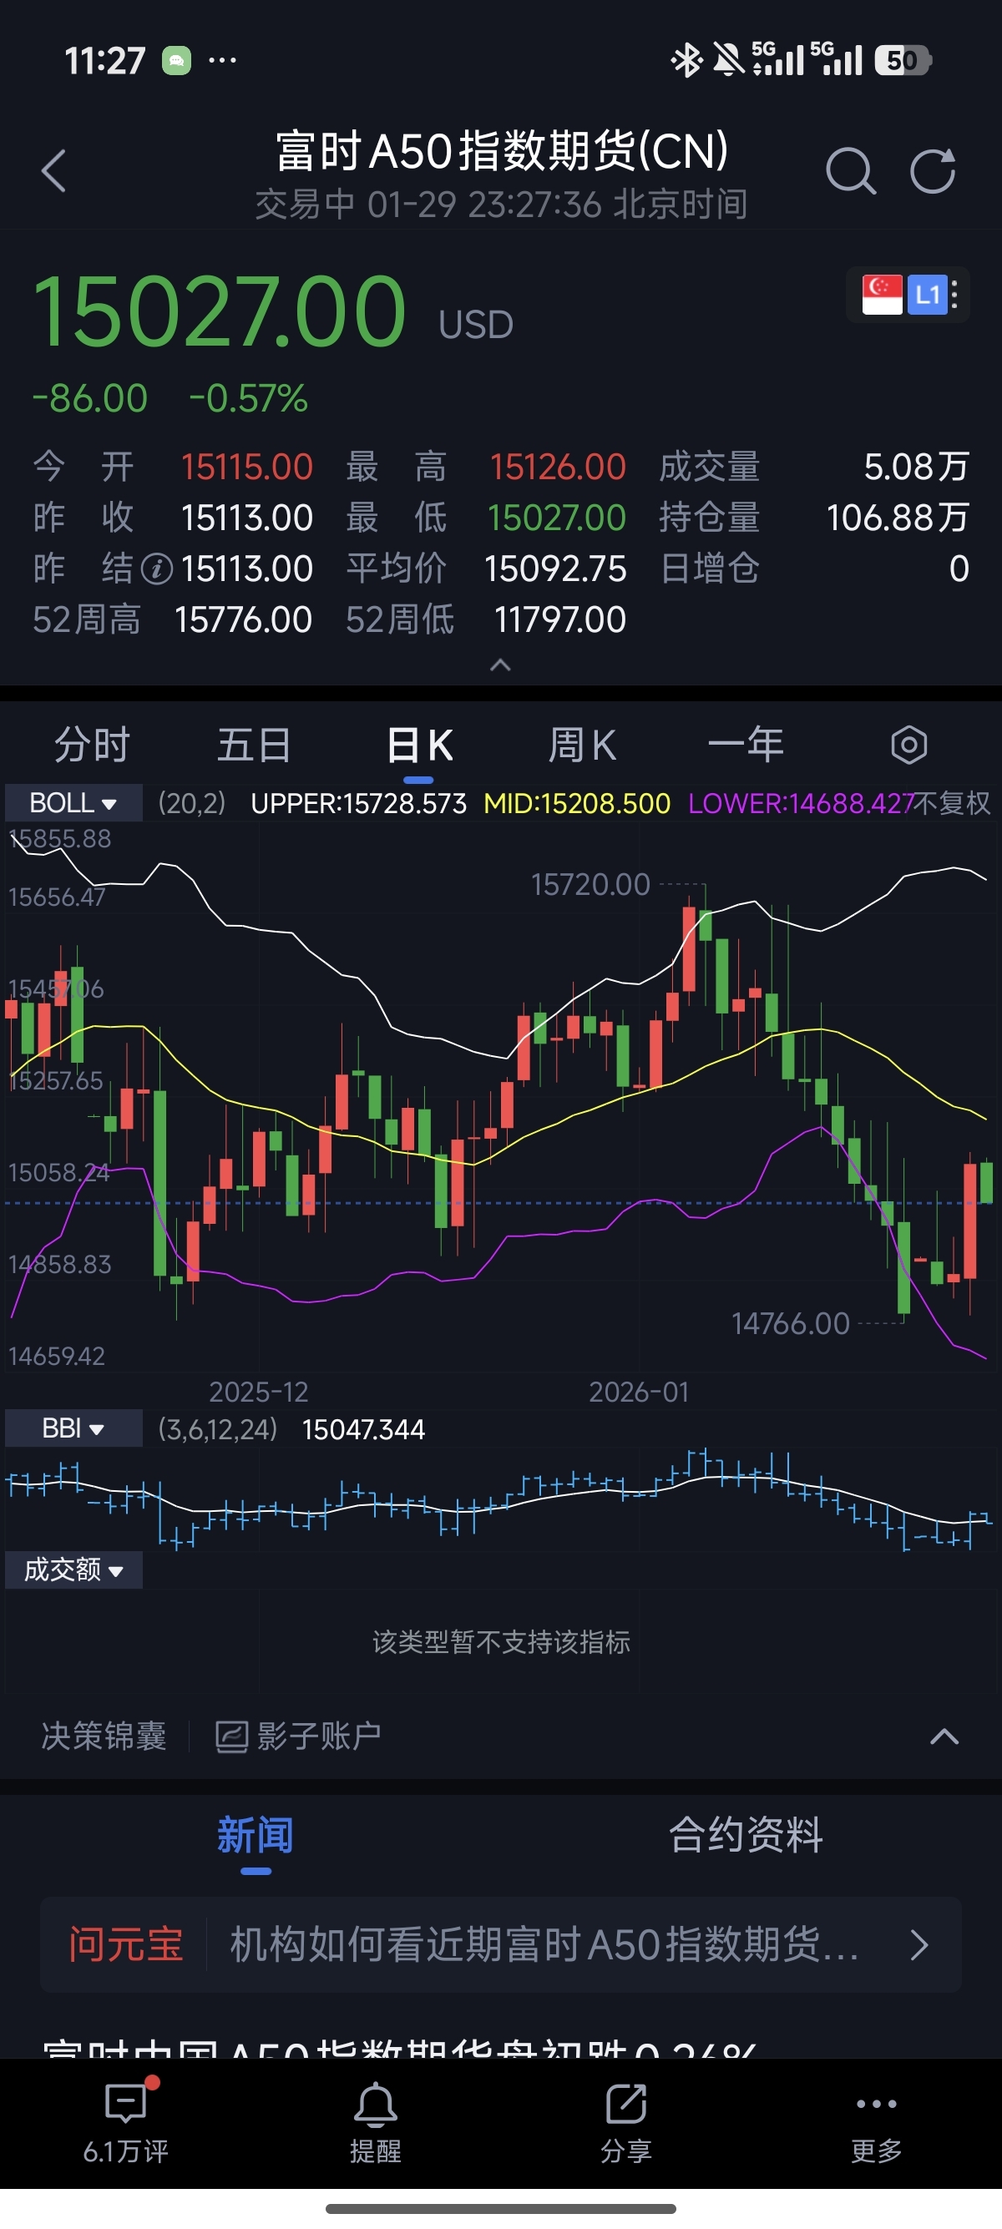Tap the LOWER:14688.427 value
Viewport: 1002px width, 2229px height.
[802, 803]
